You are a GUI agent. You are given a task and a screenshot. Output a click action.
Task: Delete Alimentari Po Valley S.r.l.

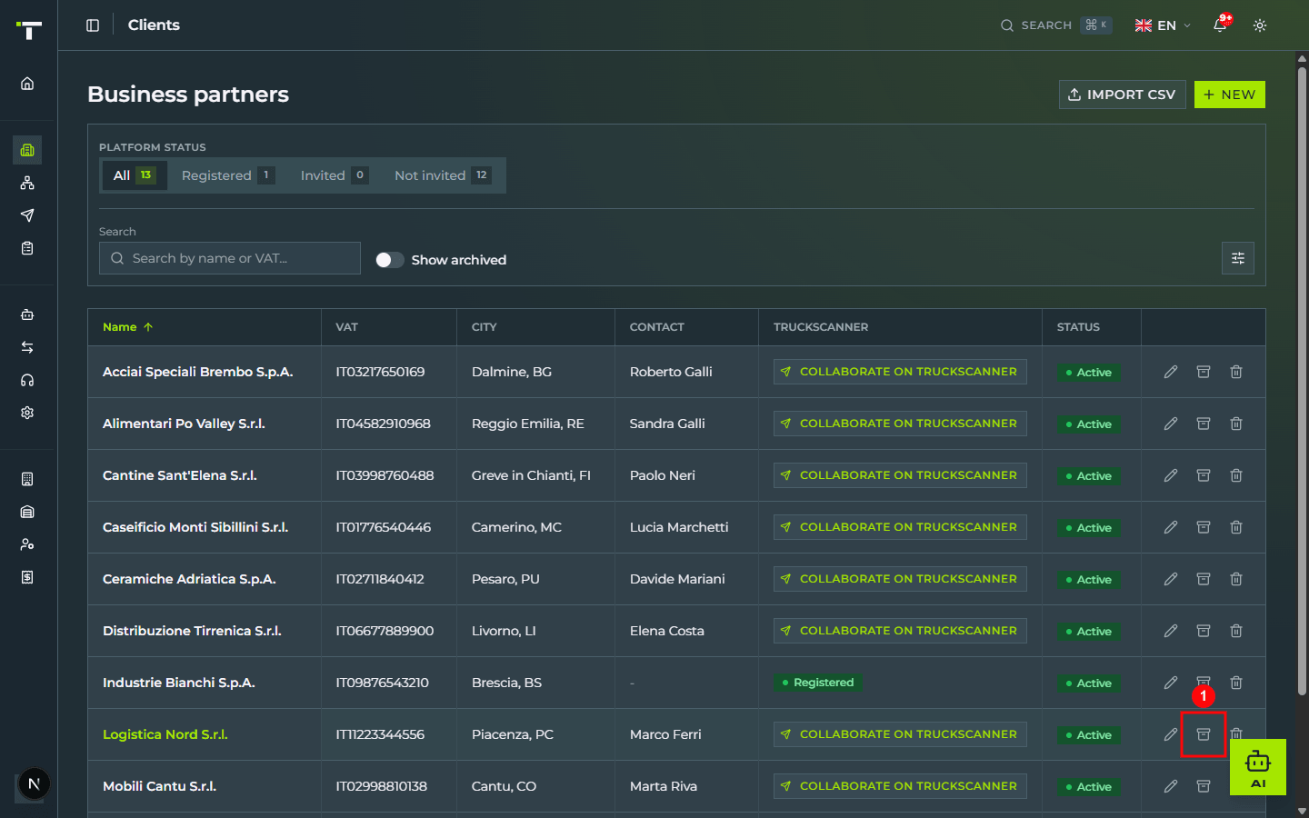[1236, 424]
